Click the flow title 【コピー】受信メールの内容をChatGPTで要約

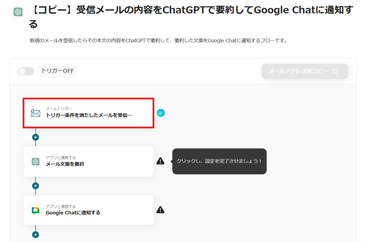pos(191,17)
